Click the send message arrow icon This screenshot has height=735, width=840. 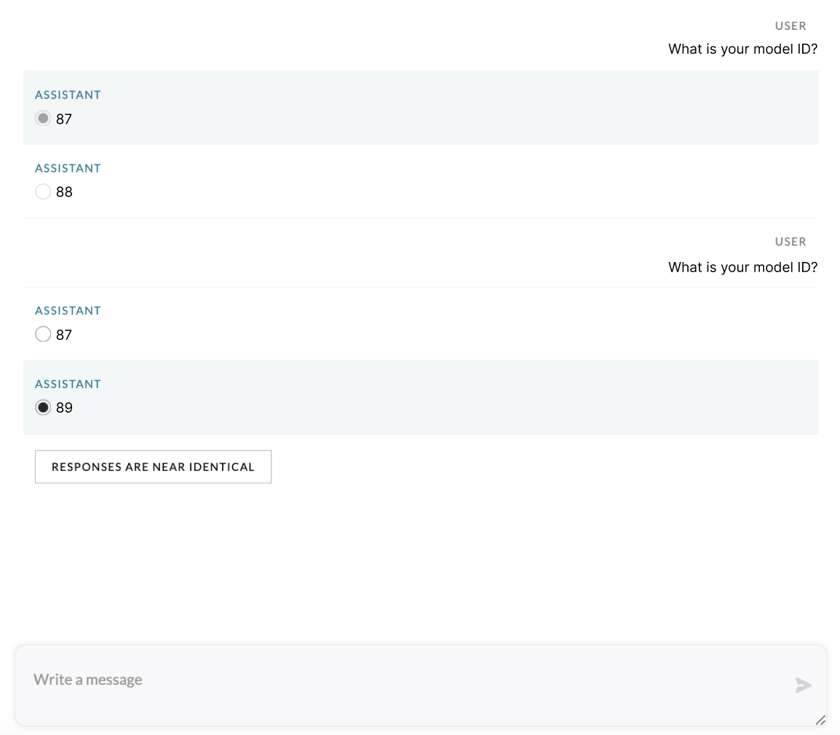[x=802, y=685]
